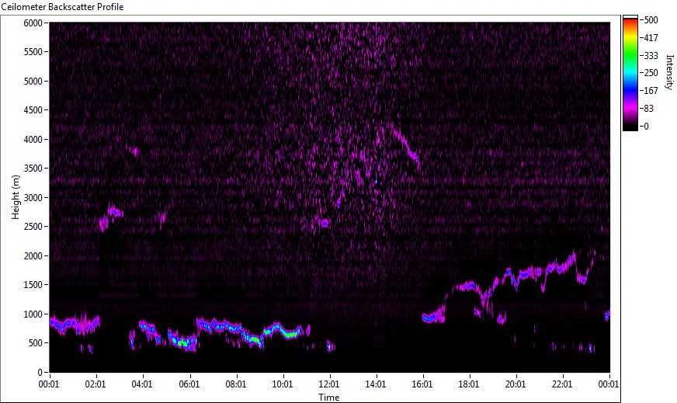This screenshot has width=677, height=403.
Task: Select the 250 intensity scale value
Action: 651,73
